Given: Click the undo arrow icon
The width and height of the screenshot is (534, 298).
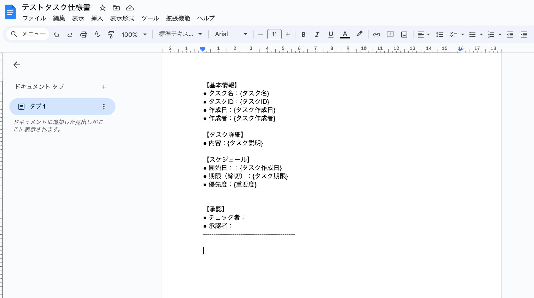Looking at the screenshot, I should pyautogui.click(x=56, y=34).
